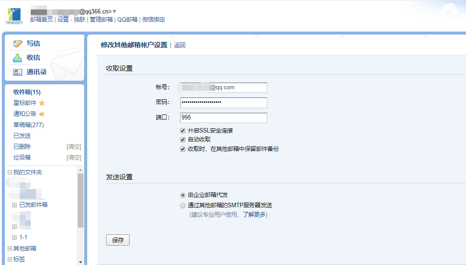The width and height of the screenshot is (466, 265).
Task: Click inside the 端口 input field
Action: point(224,118)
